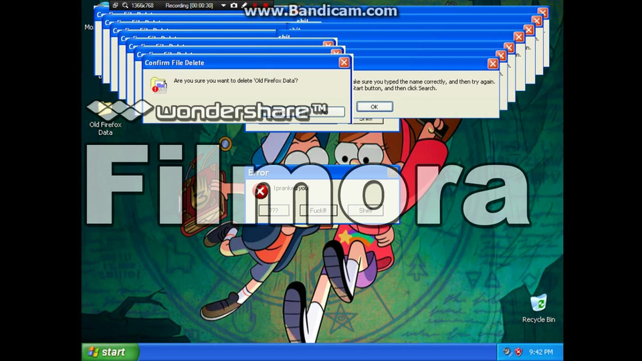Image resolution: width=642 pixels, height=361 pixels.
Task: Stop recording with the red stop square
Action: 265,5
